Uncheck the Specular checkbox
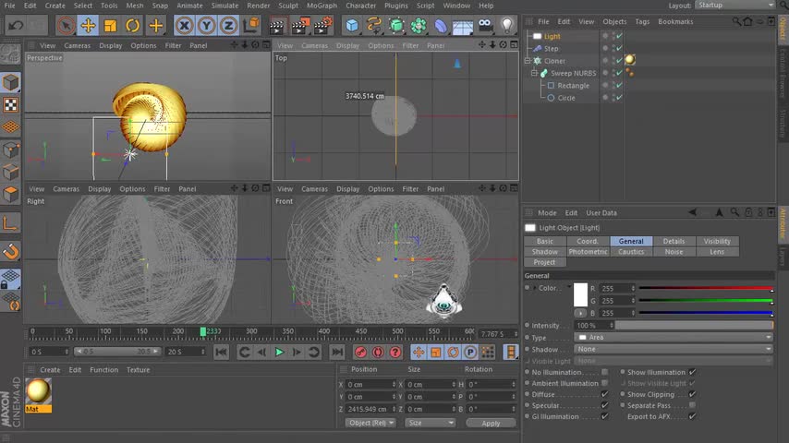This screenshot has width=789, height=443. [605, 405]
